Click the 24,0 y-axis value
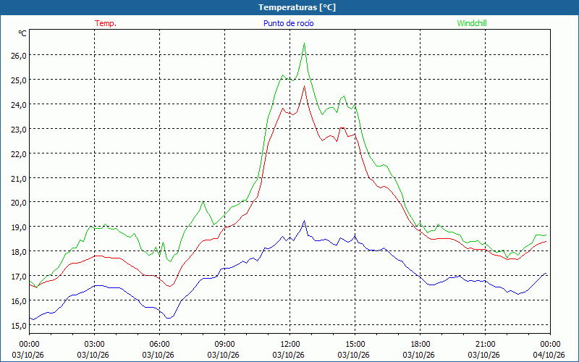This screenshot has width=579, height=362. click(x=19, y=105)
